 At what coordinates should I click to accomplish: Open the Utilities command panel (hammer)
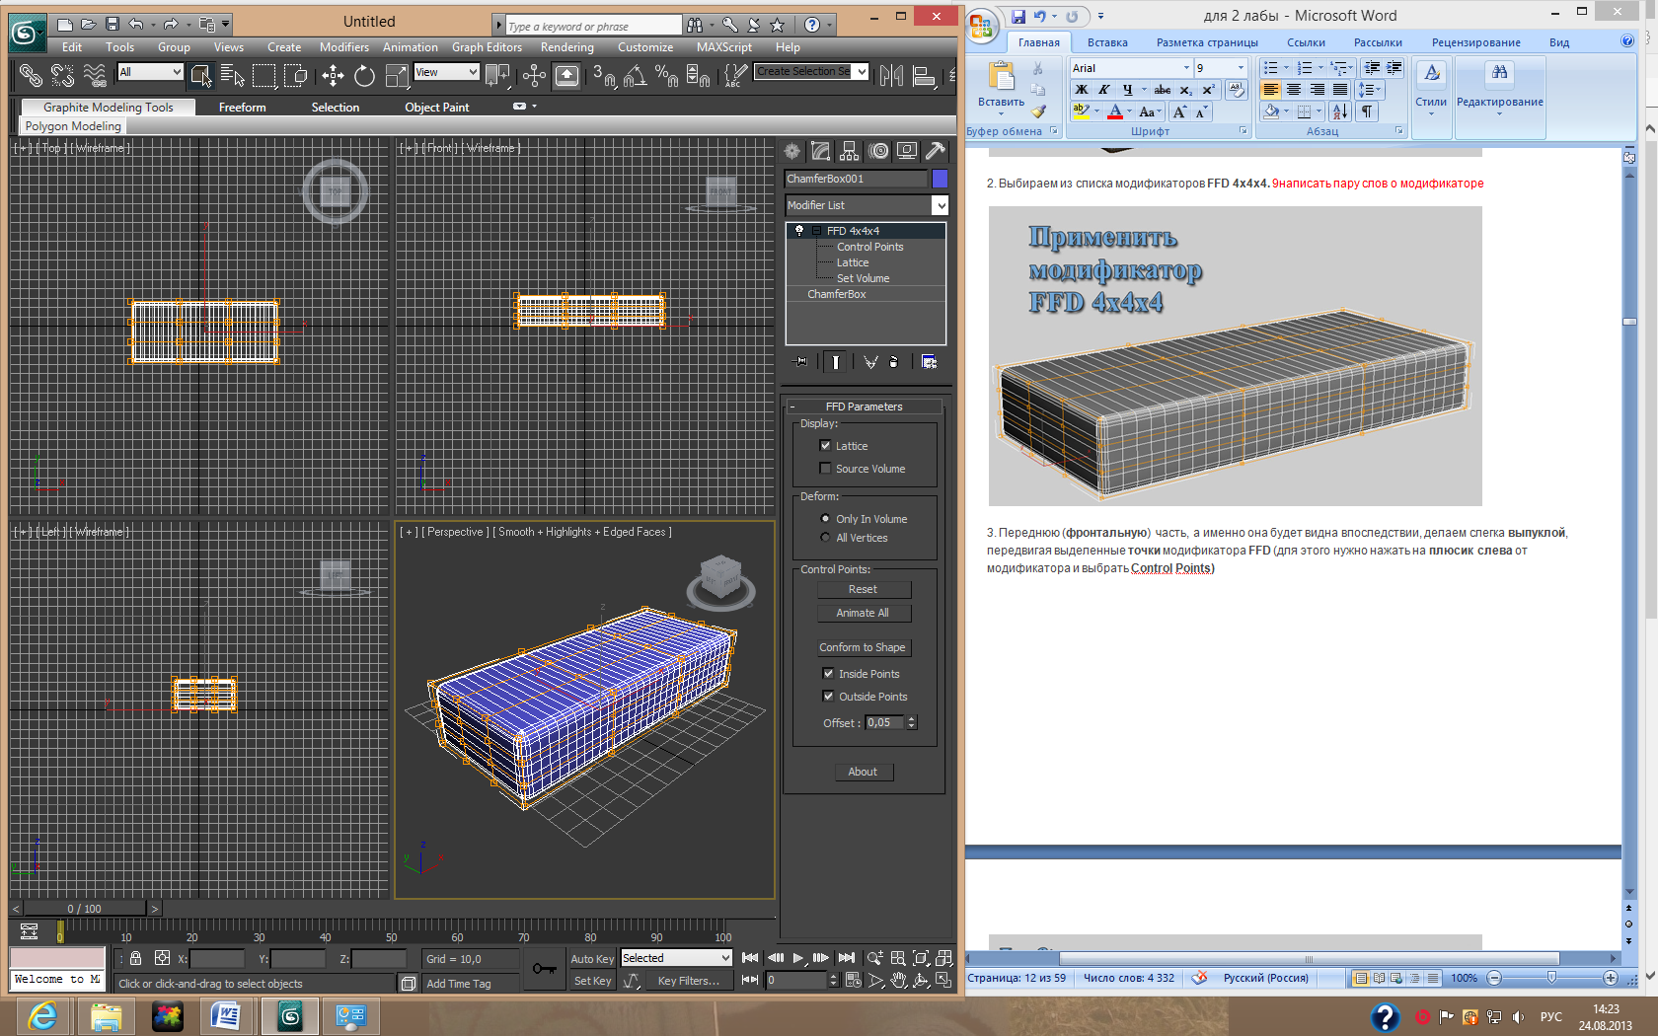coord(936,151)
